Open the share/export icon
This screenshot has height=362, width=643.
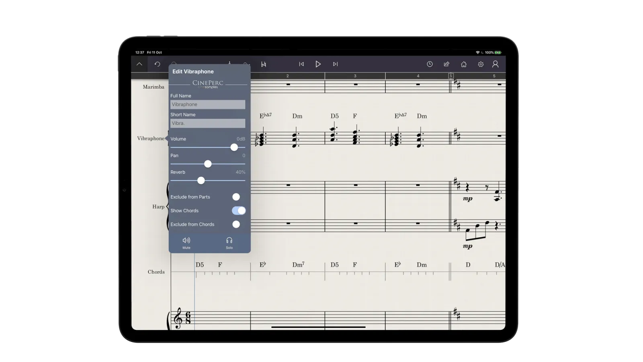coord(446,64)
